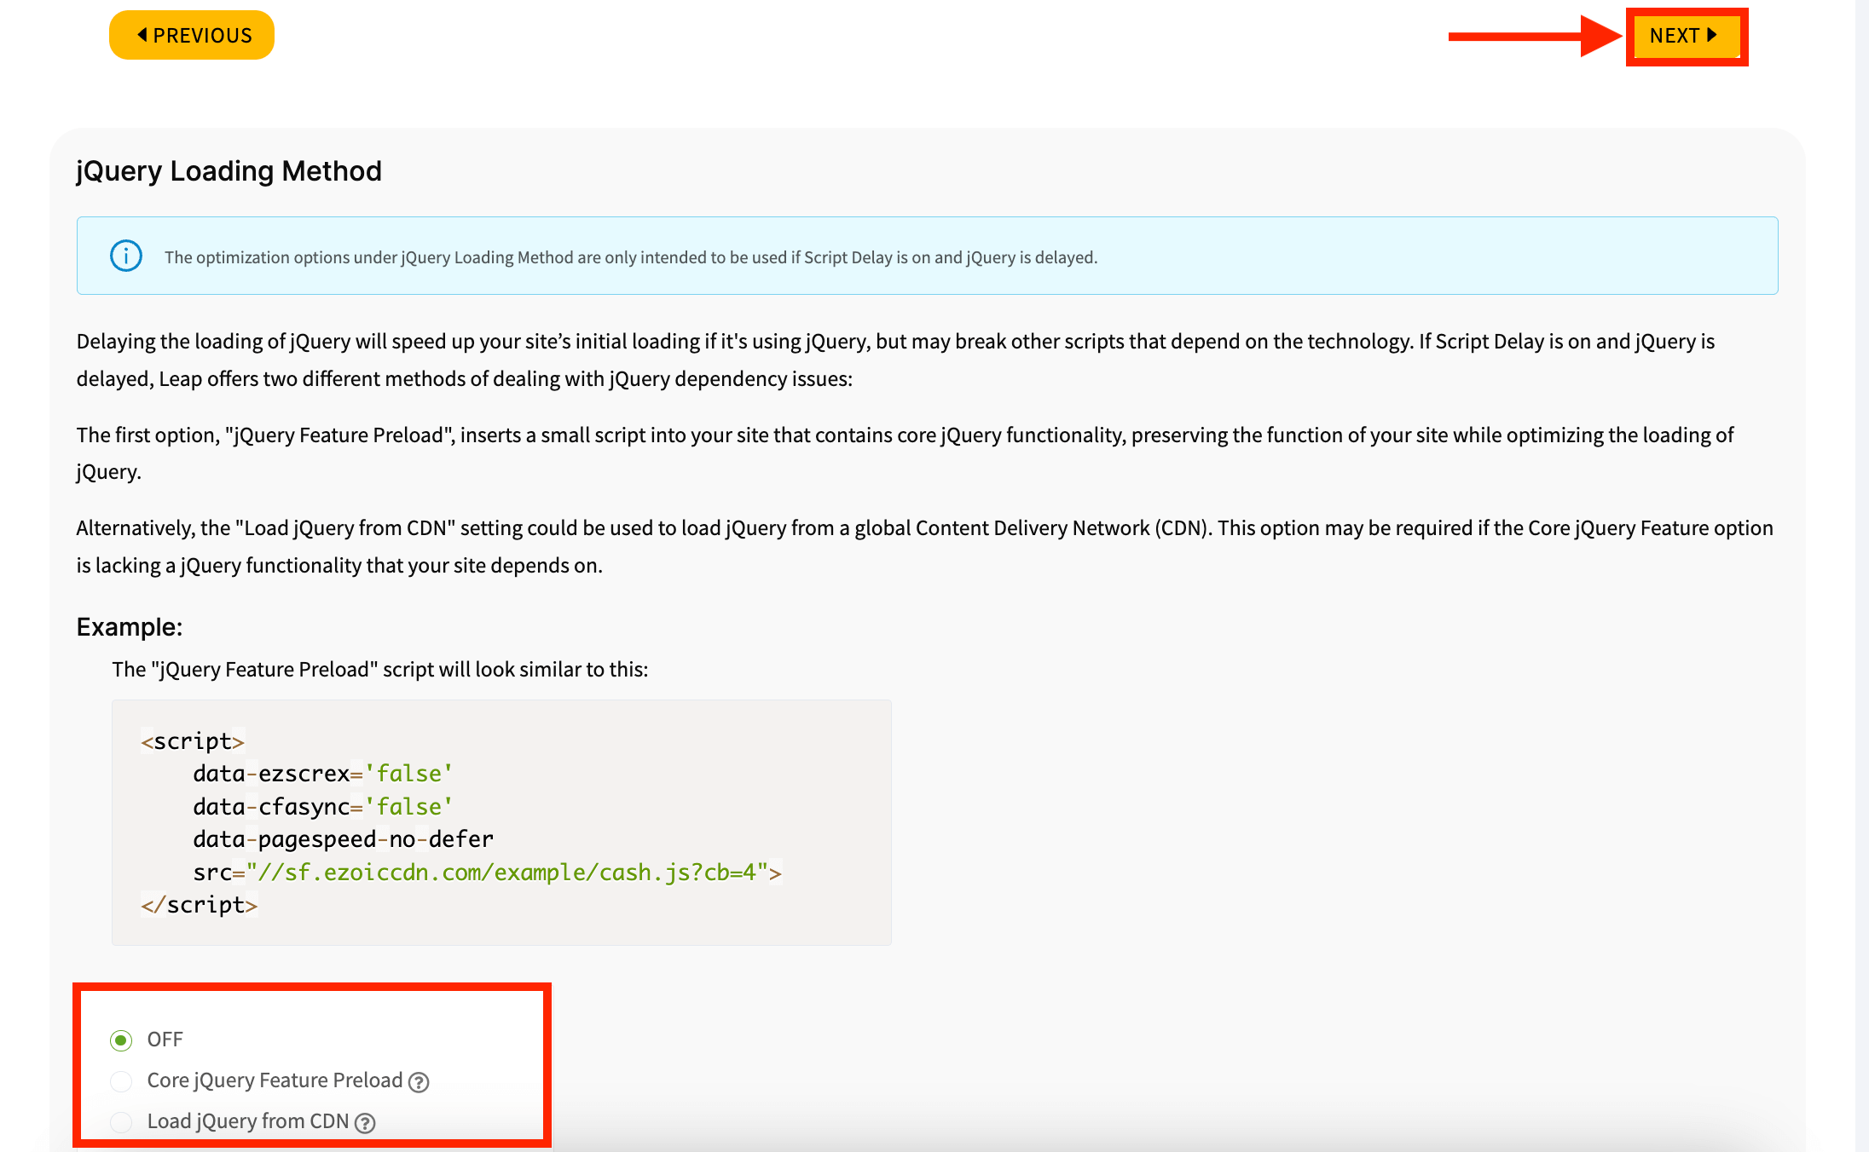Screen dimensions: 1869x1152
Task: Click the data-pagespeed-no-defer code line
Action: tap(344, 839)
